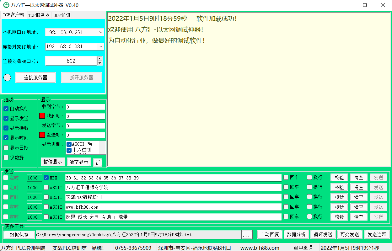Click the save file path field

(138, 234)
